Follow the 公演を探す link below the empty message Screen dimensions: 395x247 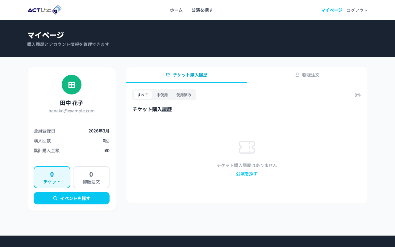(246, 174)
